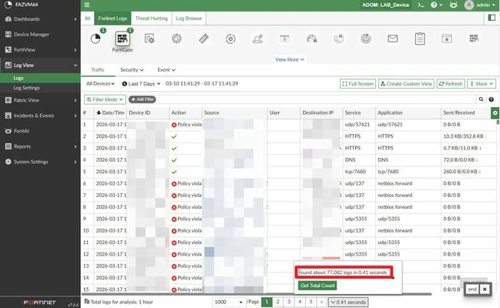Close the end overlay with X
Viewport: 500px width, 308px height.
[x=485, y=290]
